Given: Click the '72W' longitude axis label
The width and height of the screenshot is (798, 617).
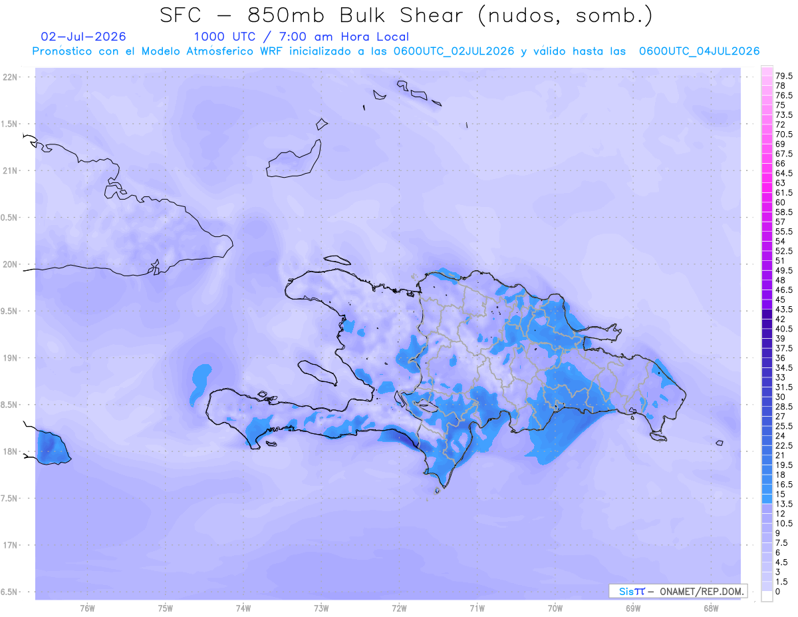Looking at the screenshot, I should pyautogui.click(x=399, y=608).
